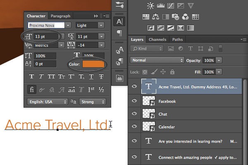This screenshot has width=248, height=165.
Task: Click the font size field showing 13 pt
Action: click(x=46, y=36)
